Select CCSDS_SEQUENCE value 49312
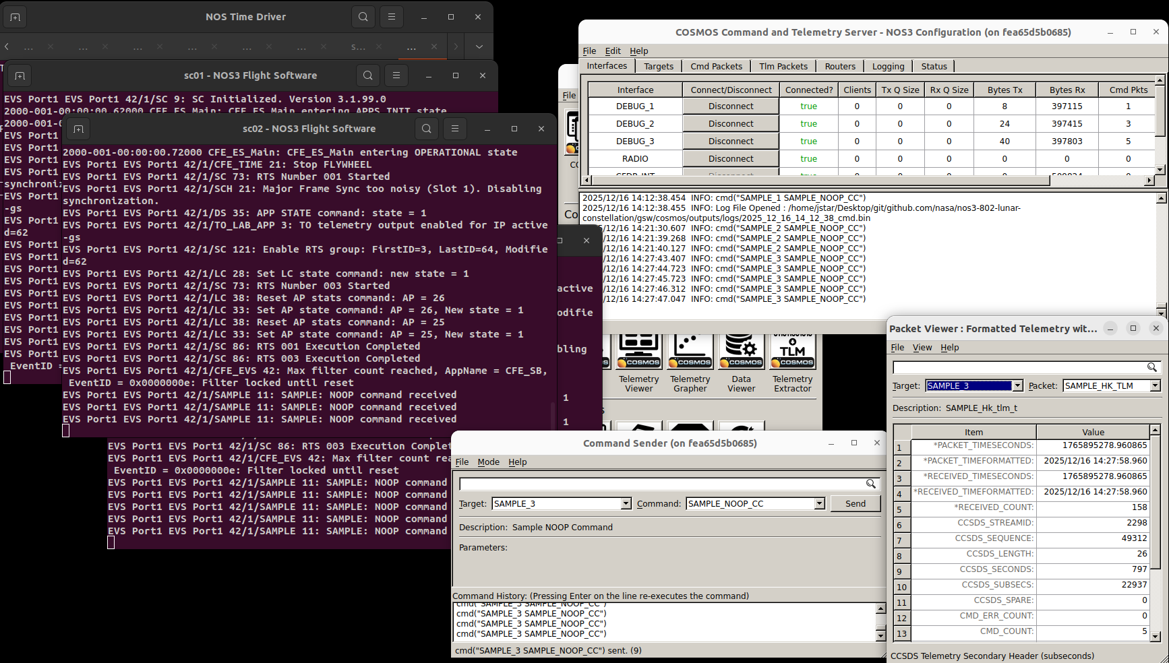The height and width of the screenshot is (663, 1169). click(x=1093, y=539)
